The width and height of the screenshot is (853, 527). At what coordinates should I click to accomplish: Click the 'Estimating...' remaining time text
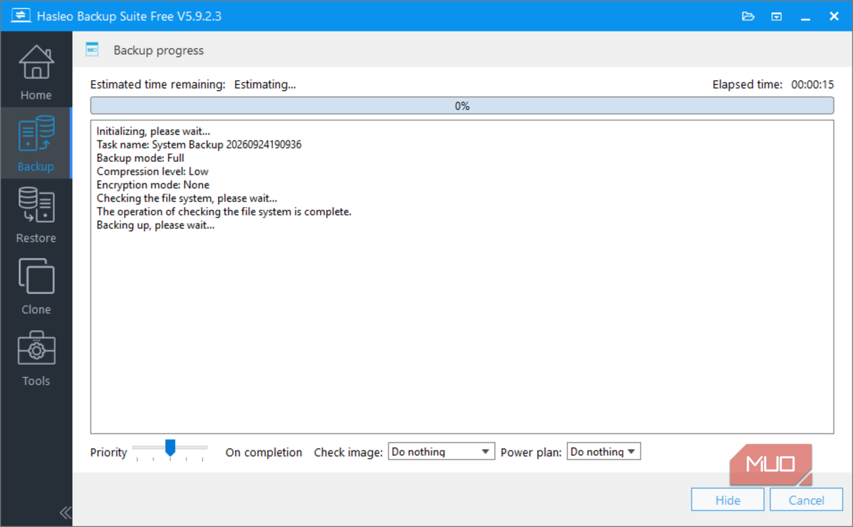point(265,85)
